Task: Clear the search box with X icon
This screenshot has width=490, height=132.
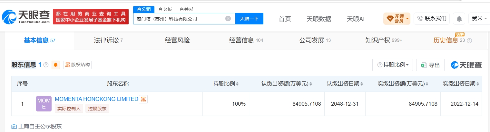Action: tap(228, 19)
